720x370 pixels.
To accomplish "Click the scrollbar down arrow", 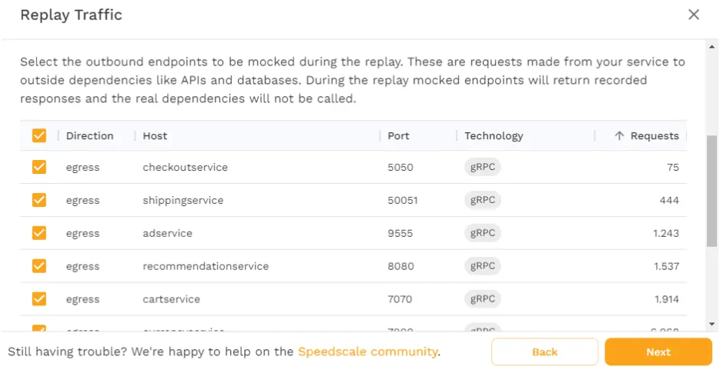I will [712, 325].
